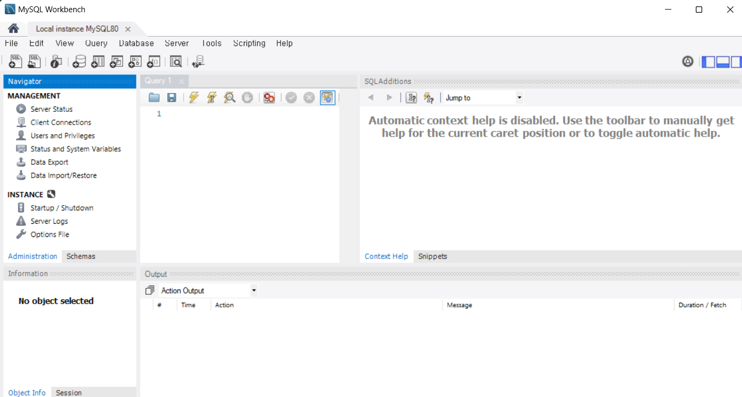The image size is (742, 397).
Task: Toggle the left sidebar panel visibility
Action: click(708, 62)
